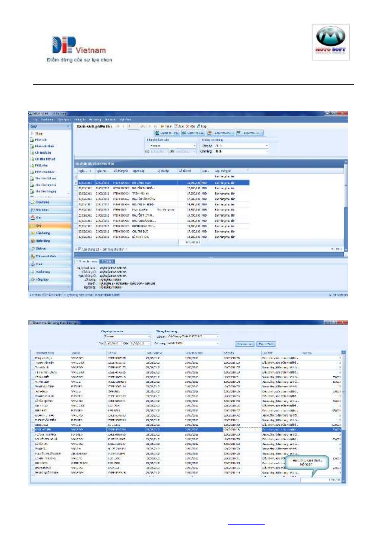Select the second detail tab beside Thông tin chung
388x549 pixels.
point(107,261)
